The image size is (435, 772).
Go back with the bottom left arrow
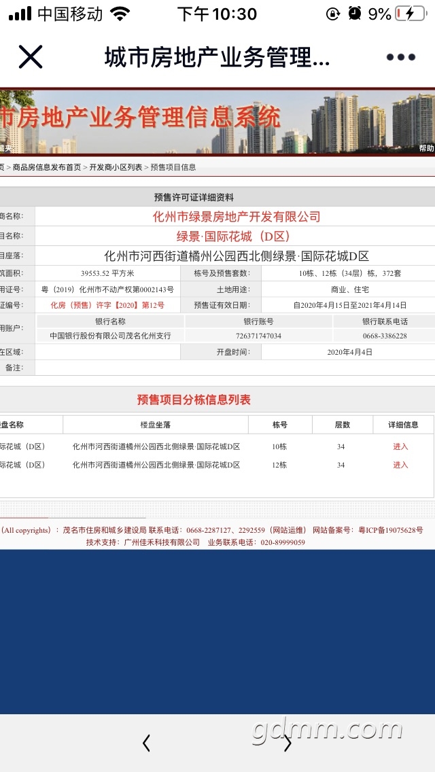coord(146,743)
